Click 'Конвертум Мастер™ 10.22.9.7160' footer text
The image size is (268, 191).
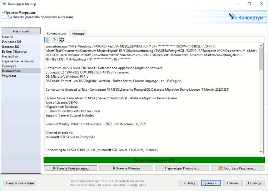(108, 181)
